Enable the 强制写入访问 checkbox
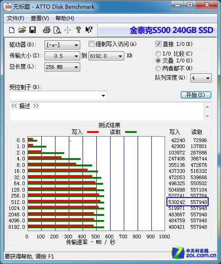This screenshot has height=264, width=221. tap(91, 44)
